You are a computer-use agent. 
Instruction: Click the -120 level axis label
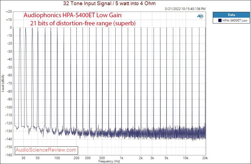9,123
